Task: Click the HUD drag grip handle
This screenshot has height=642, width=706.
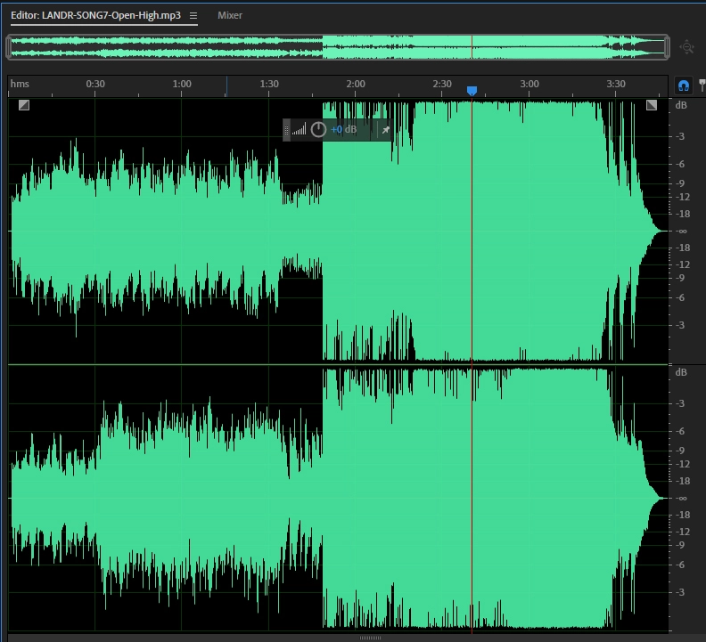Action: 287,130
